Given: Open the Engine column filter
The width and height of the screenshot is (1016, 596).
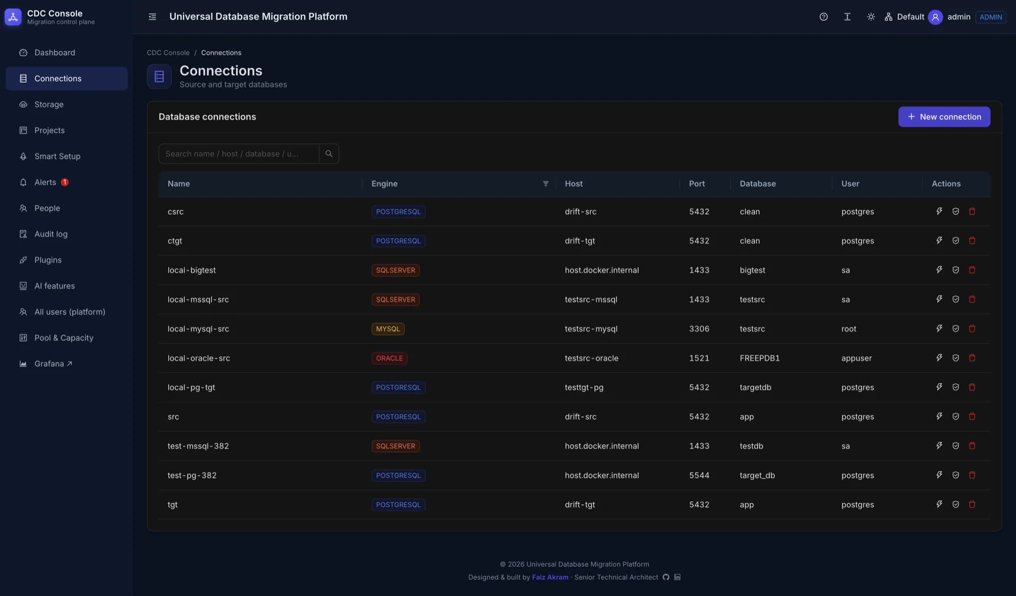Looking at the screenshot, I should tap(546, 184).
